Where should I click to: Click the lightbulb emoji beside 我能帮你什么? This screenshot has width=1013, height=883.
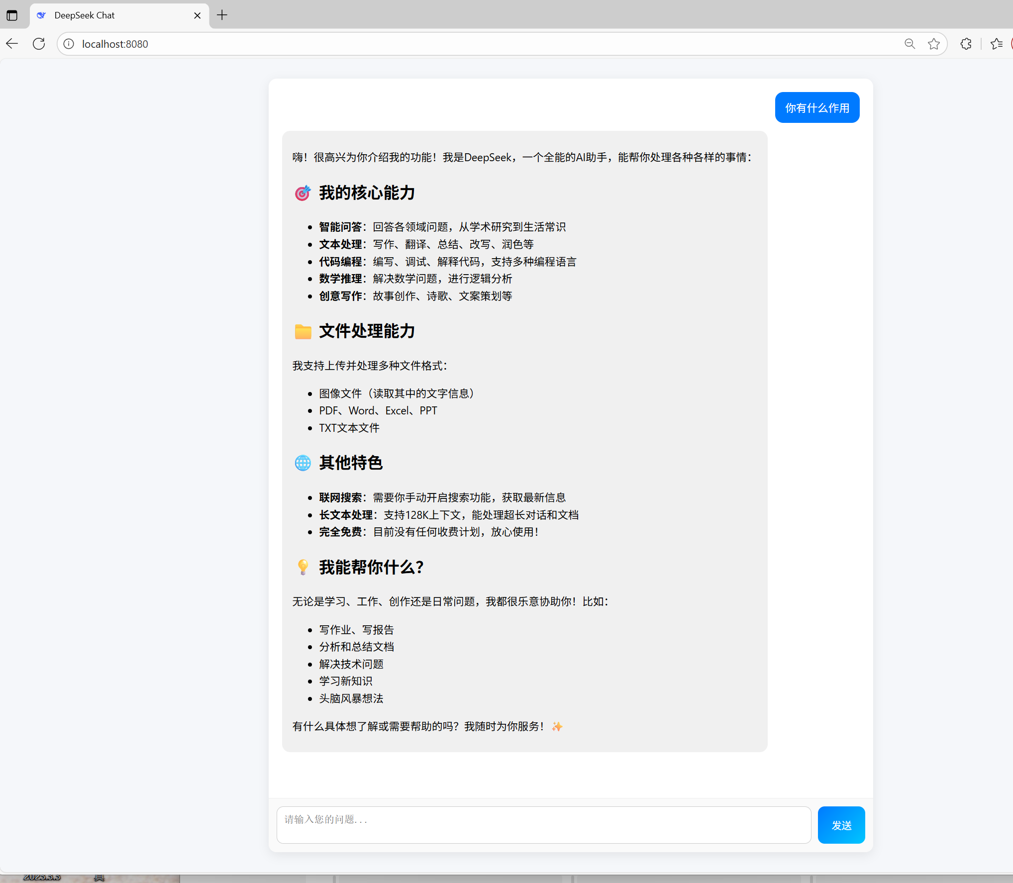tap(303, 567)
